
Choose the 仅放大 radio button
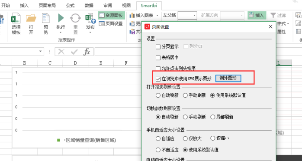tap(185, 138)
